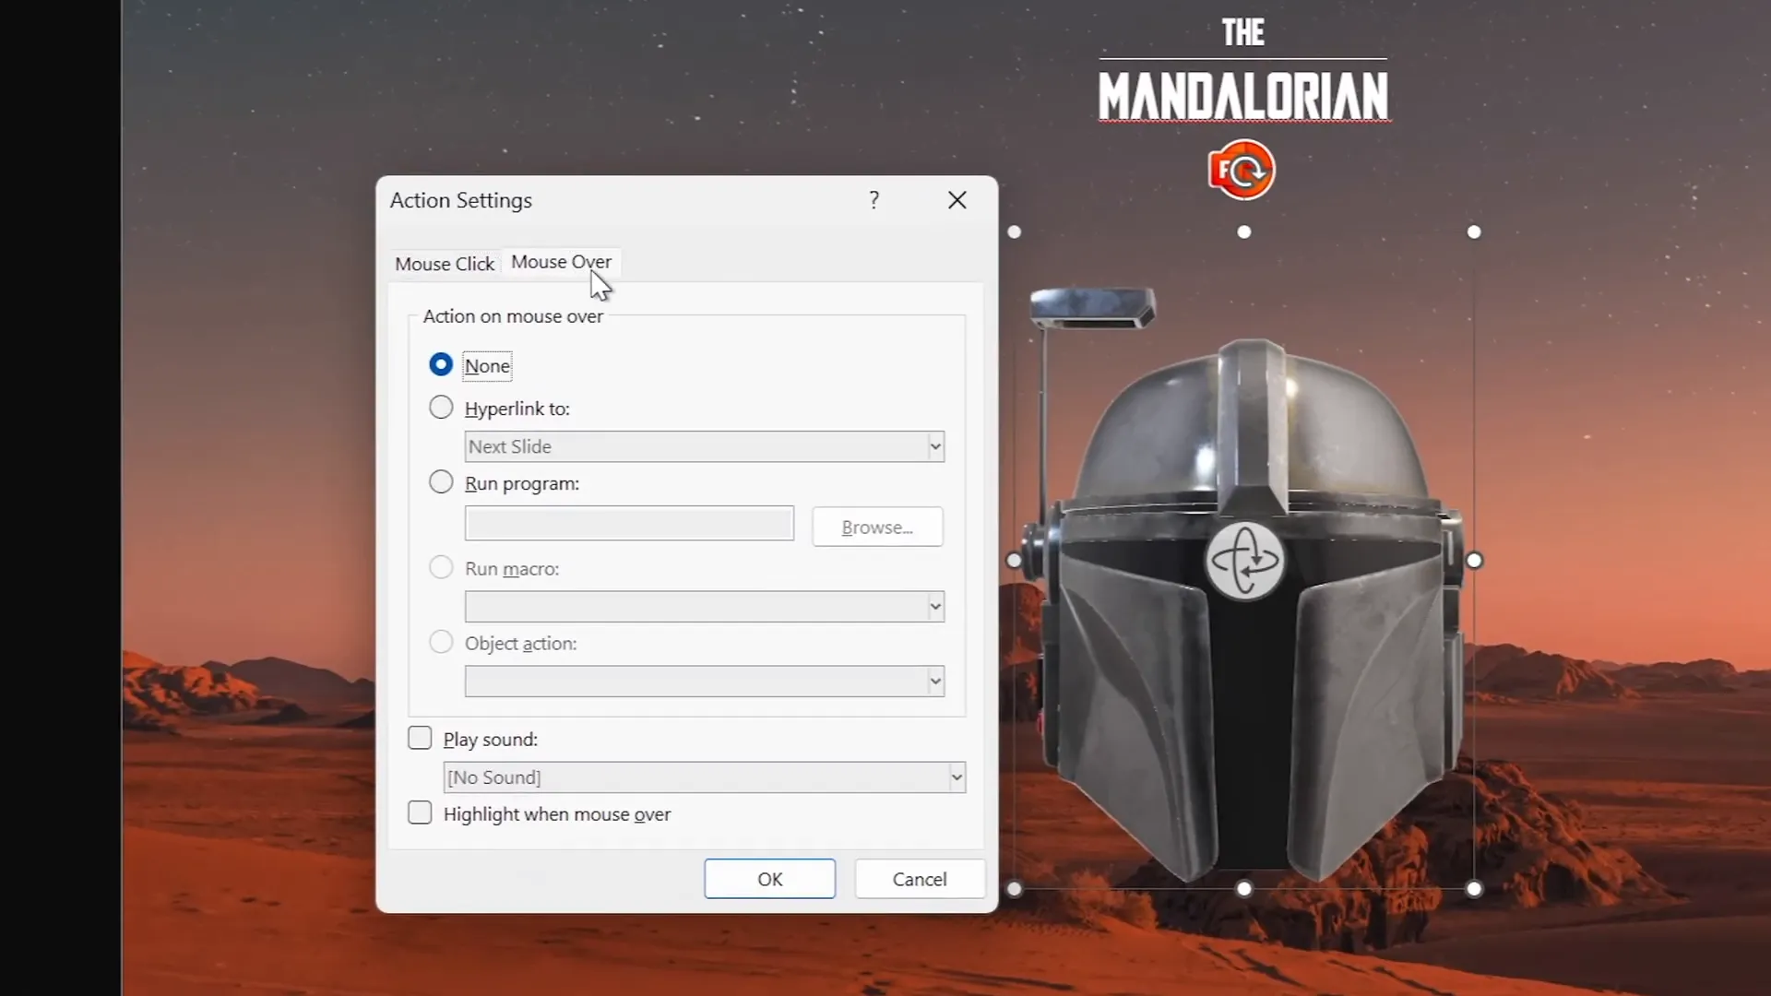1771x996 pixels.
Task: Select the Run program radio option
Action: 441,482
